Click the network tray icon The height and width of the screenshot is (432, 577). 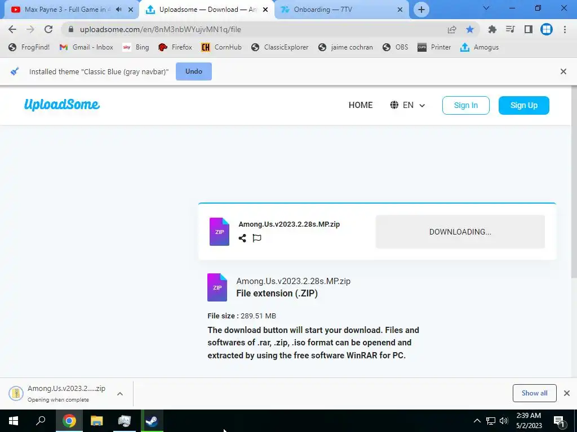click(x=491, y=421)
